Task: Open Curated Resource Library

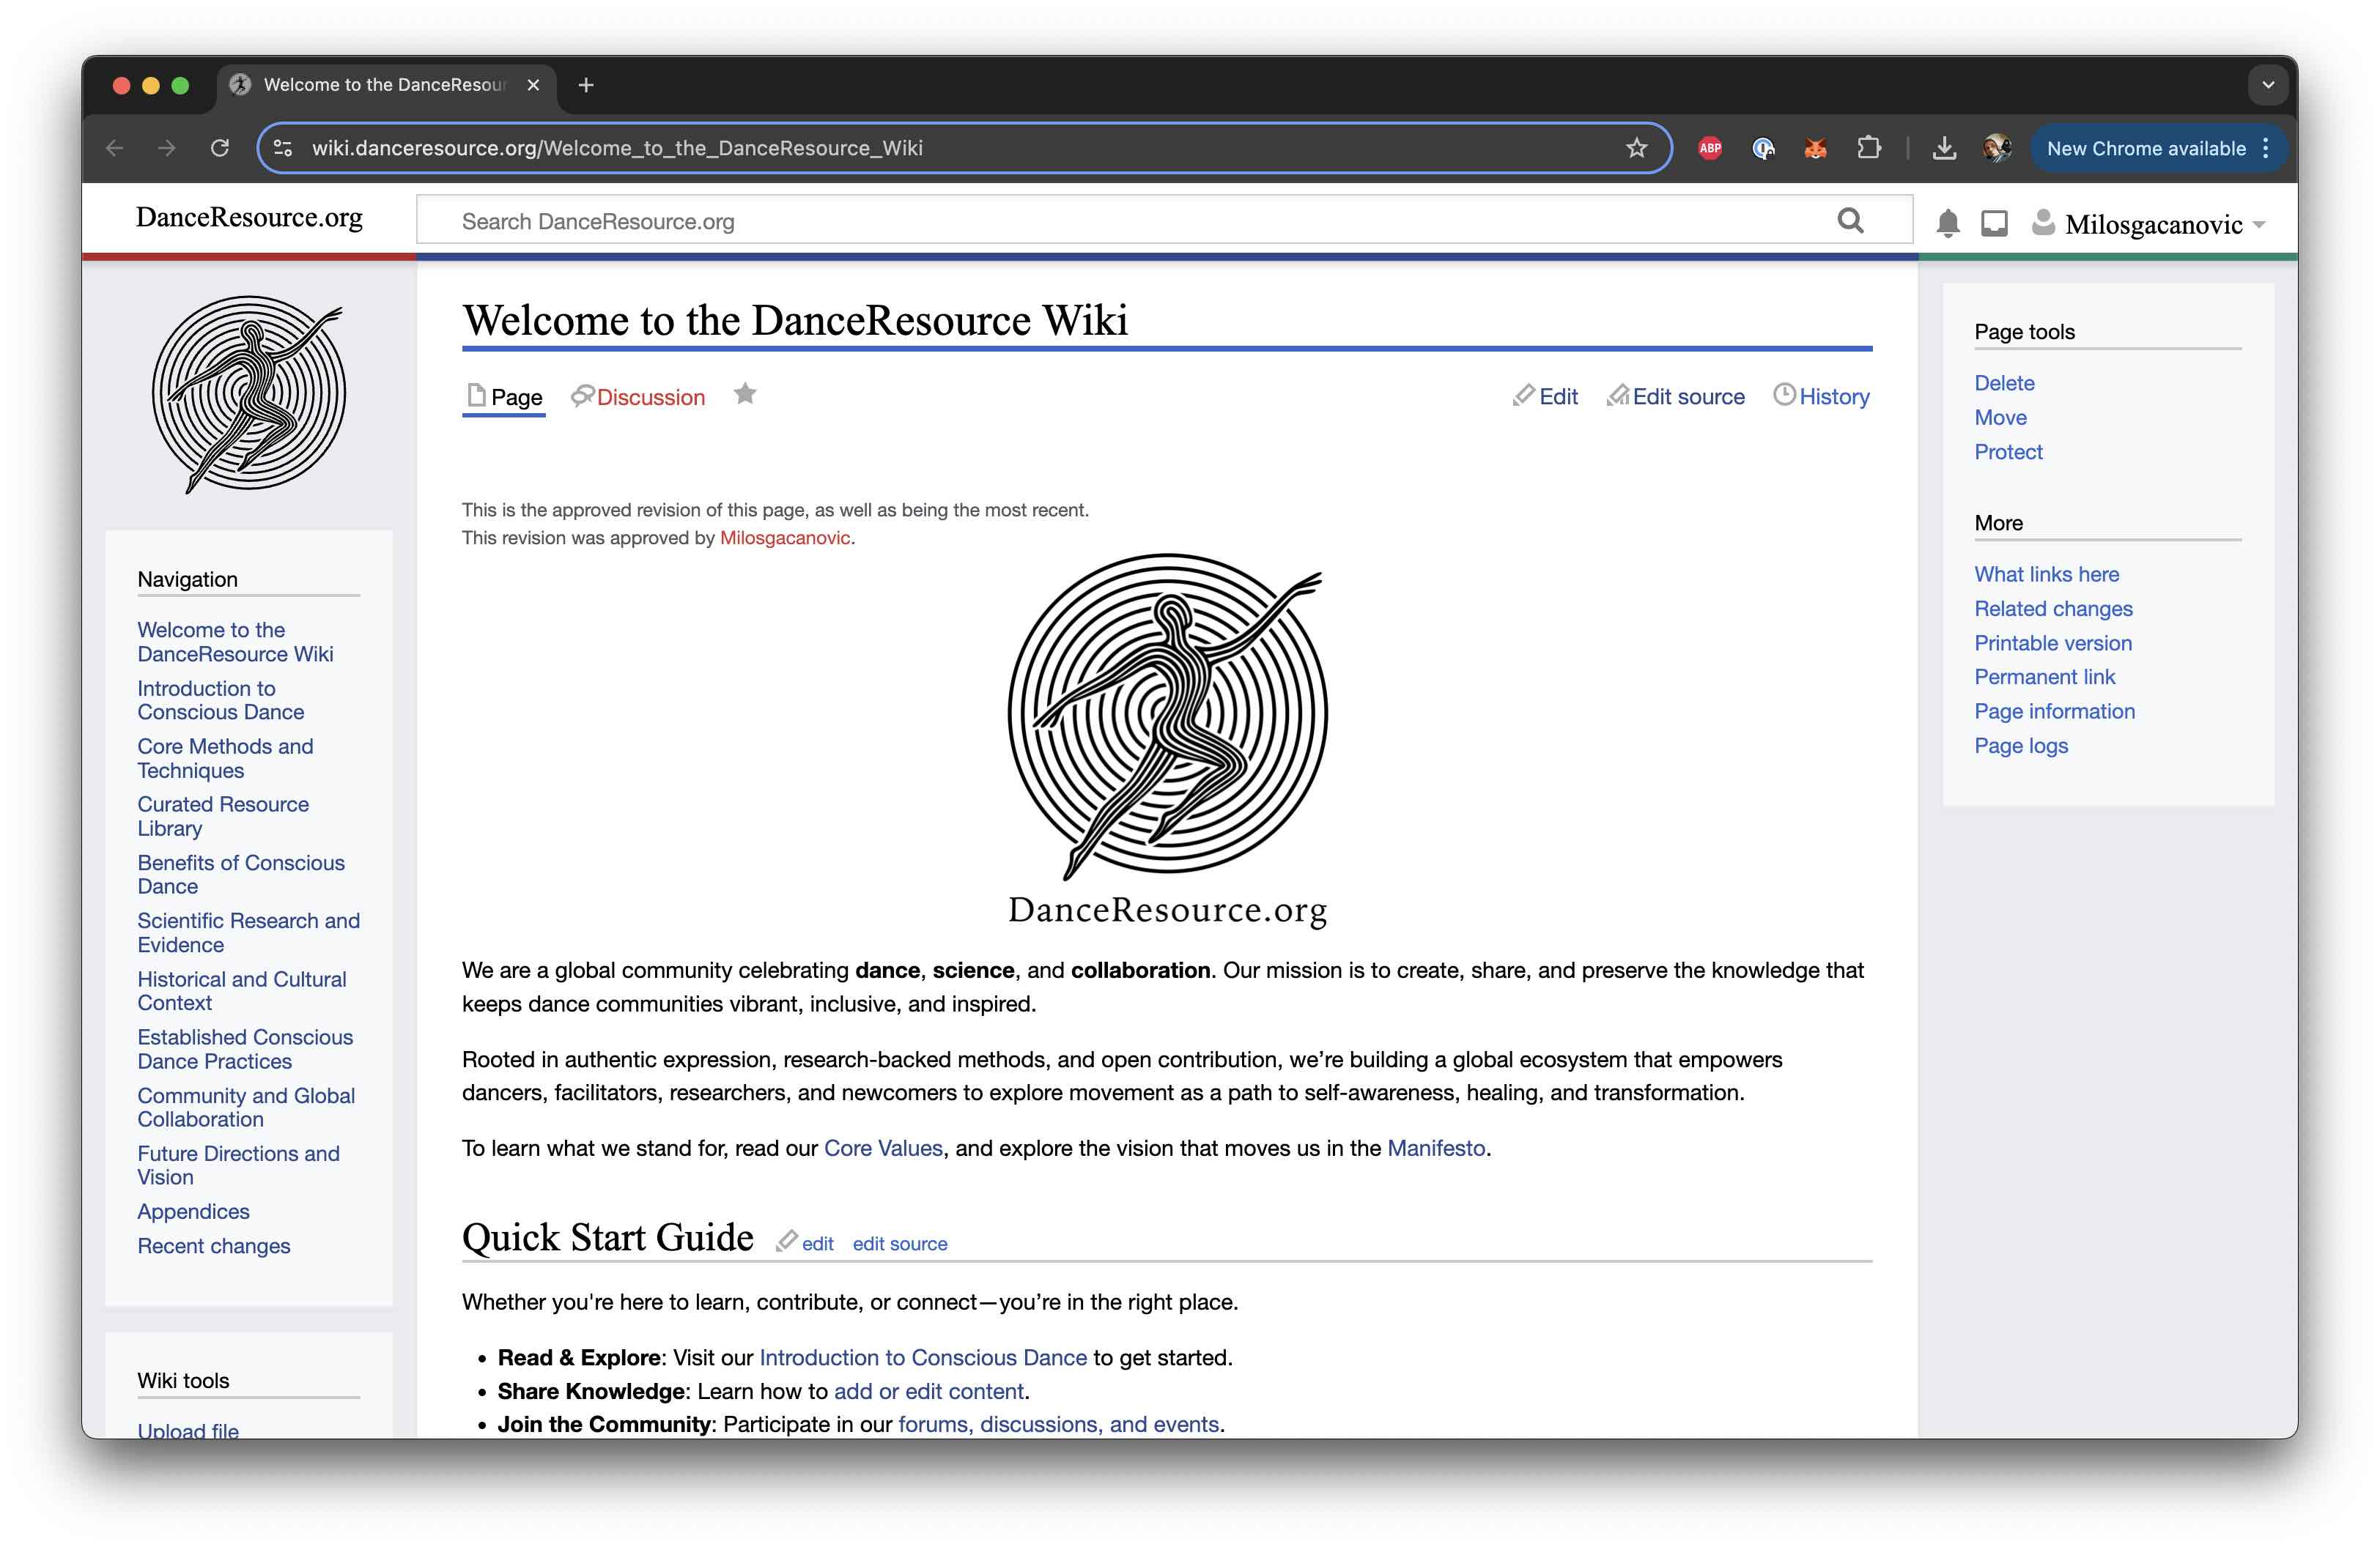Action: [x=223, y=815]
